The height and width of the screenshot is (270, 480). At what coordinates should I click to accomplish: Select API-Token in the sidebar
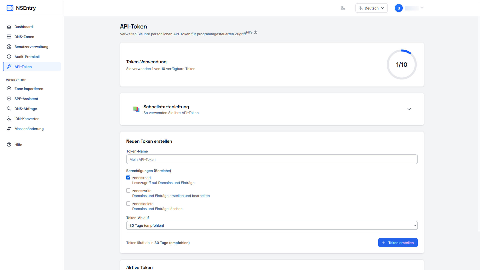pos(32,66)
